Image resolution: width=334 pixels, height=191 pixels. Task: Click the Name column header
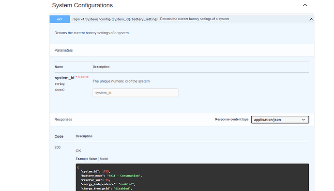[x=59, y=67]
